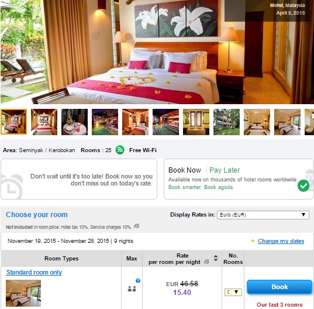The width and height of the screenshot is (314, 309).
Task: Select the hotel building exterior thumbnail
Action: [x=226, y=122]
